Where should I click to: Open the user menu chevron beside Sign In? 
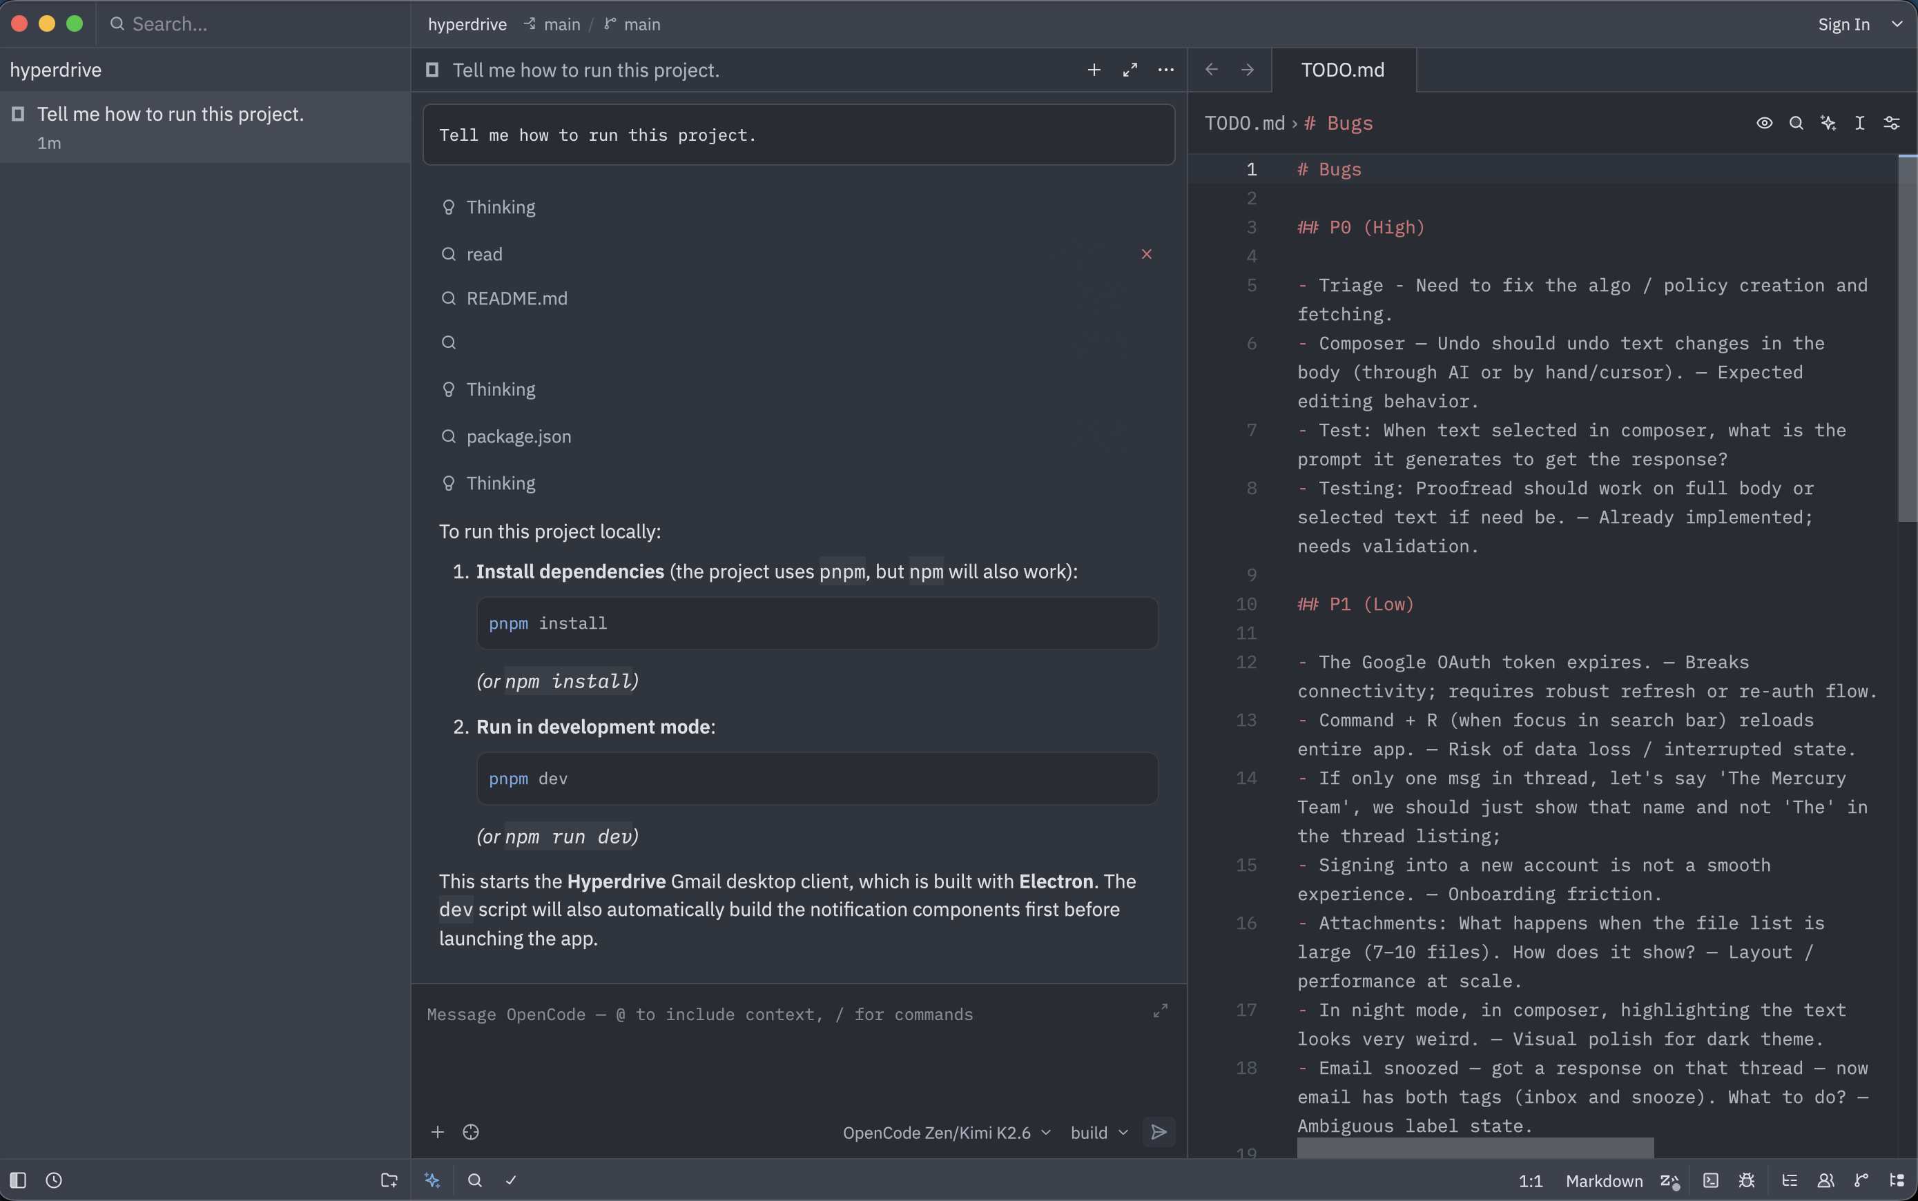pos(1897,25)
